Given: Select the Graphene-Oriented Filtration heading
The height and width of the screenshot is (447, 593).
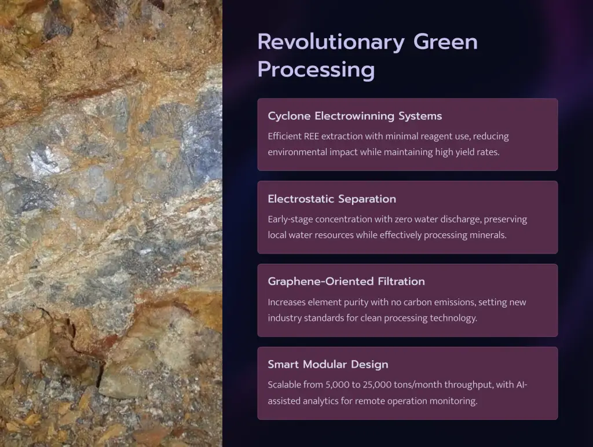Looking at the screenshot, I should (x=346, y=282).
